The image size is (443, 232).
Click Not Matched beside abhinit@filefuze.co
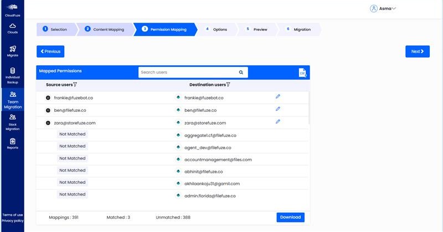point(73,171)
